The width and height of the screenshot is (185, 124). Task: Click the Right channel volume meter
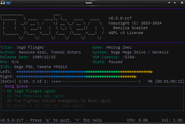(x=77, y=77)
